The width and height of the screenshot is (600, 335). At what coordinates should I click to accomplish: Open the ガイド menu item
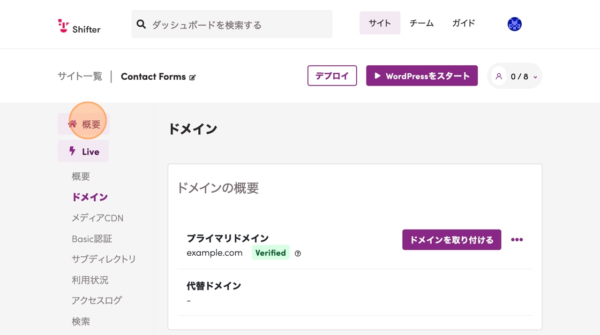click(463, 23)
